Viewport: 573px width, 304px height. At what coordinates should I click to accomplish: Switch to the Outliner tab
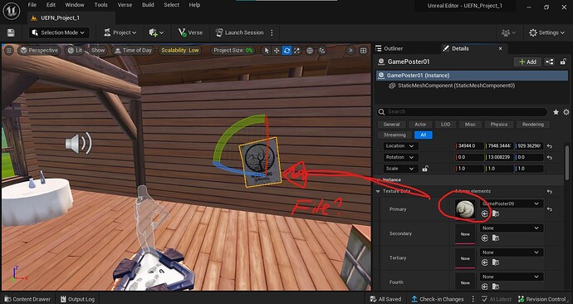[x=389, y=49]
